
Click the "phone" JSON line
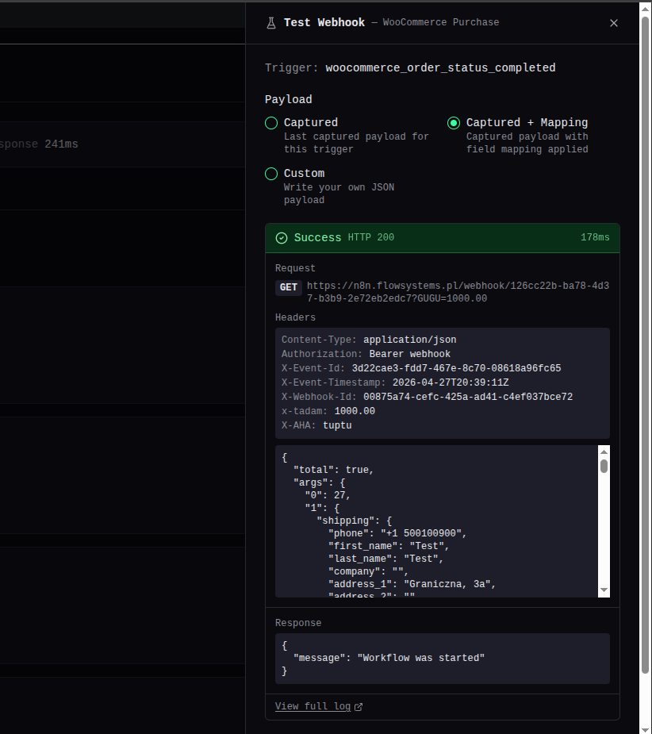pos(397,534)
